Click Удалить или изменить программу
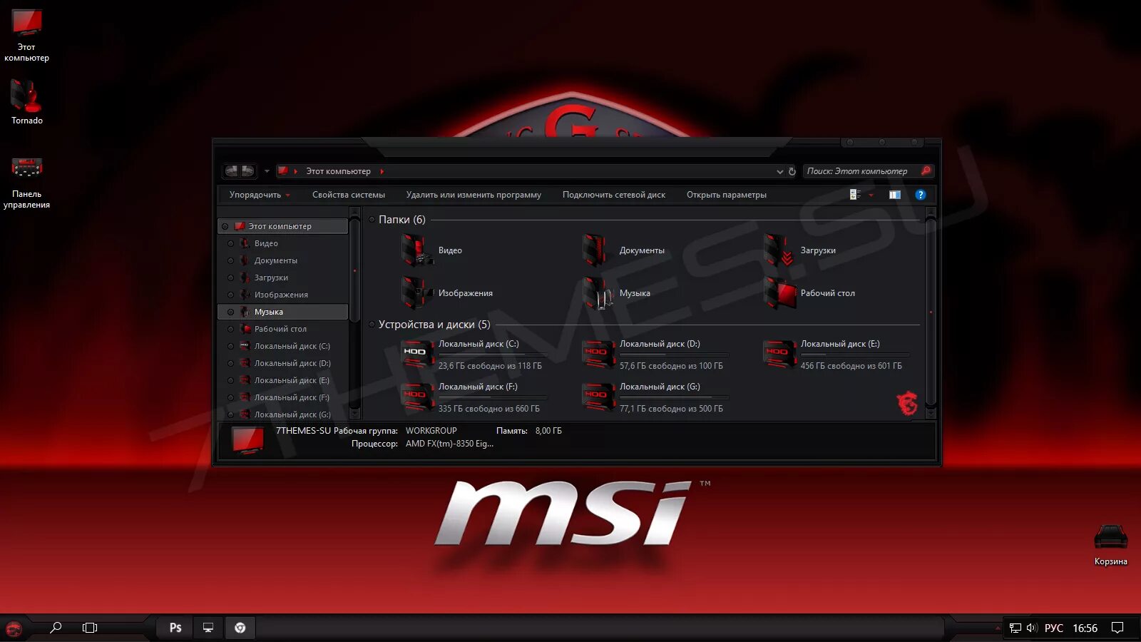The width and height of the screenshot is (1141, 642). (x=474, y=195)
